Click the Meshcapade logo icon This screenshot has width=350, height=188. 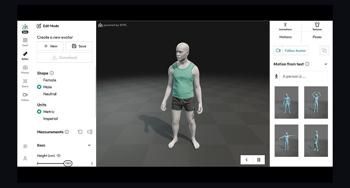[25, 27]
